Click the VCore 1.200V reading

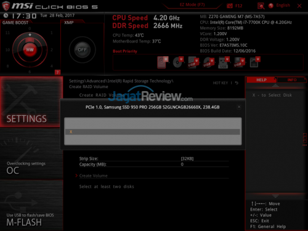point(213,34)
